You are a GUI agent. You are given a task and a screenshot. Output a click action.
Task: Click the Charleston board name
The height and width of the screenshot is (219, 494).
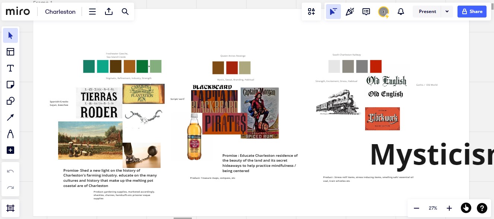60,12
